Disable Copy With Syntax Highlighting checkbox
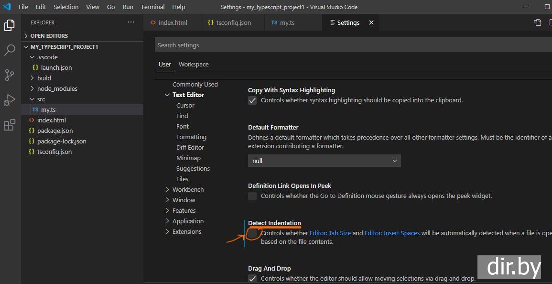Viewport: 552px width, 284px height. tap(252, 100)
